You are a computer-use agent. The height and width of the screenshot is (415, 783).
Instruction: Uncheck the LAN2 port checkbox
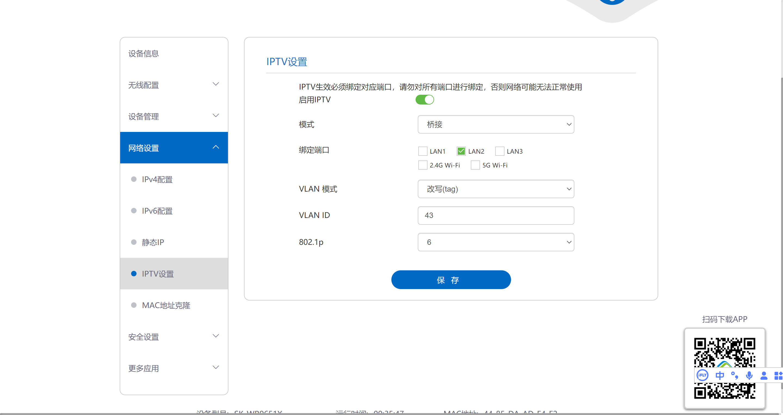pos(461,151)
